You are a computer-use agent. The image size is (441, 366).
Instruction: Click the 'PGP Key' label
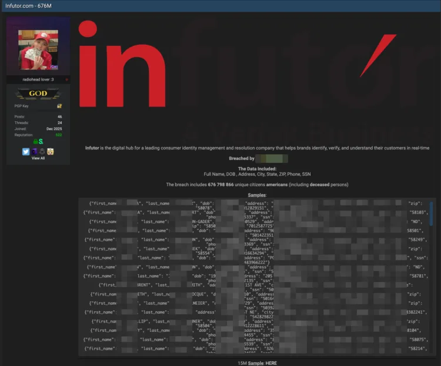coord(21,106)
